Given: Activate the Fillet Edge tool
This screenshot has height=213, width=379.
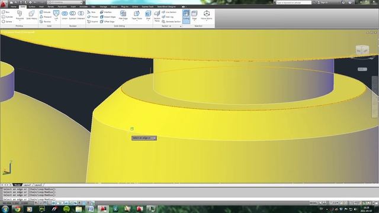Looking at the screenshot, I should click(123, 15).
